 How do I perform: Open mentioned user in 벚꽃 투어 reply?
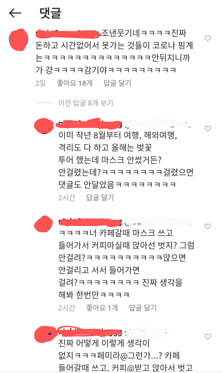point(157,124)
